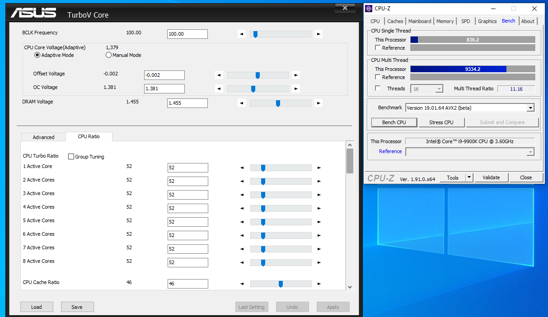The width and height of the screenshot is (548, 317).
Task: Open CPU tab in CPU-Z
Action: [x=375, y=21]
